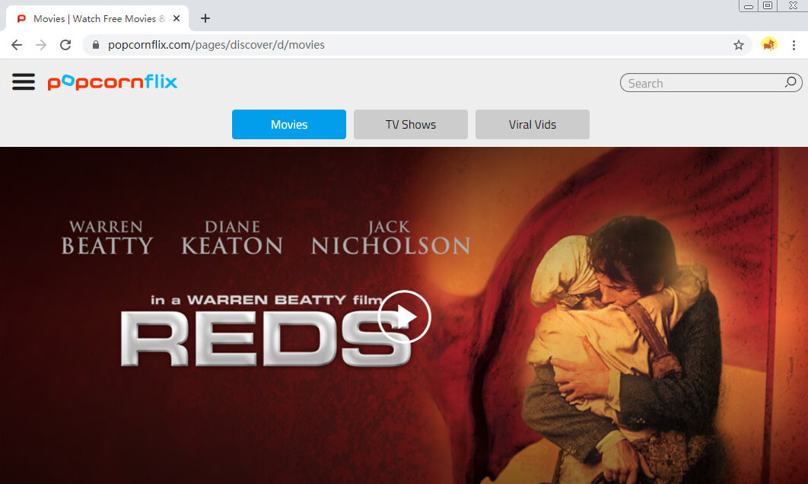
Task: Click the Reds movie banner image
Action: click(404, 316)
